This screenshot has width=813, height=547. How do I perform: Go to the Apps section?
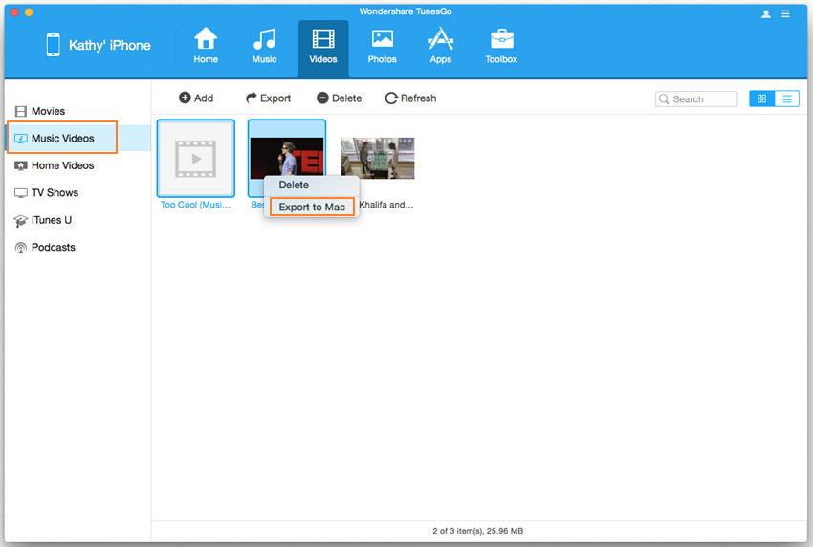[440, 46]
